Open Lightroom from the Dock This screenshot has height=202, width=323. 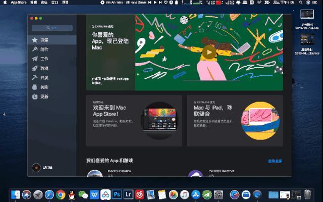[128, 194]
